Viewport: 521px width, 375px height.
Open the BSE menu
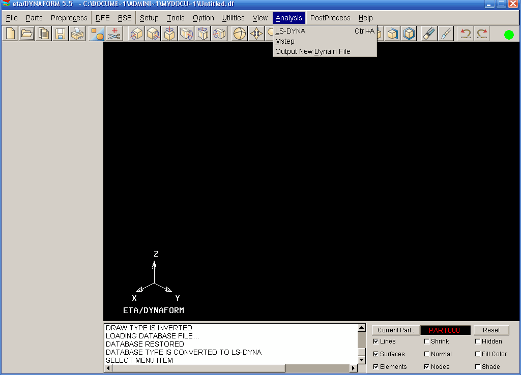(x=125, y=18)
